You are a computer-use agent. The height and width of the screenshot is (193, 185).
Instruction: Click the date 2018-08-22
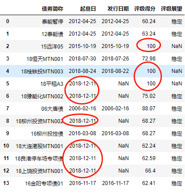point(115,71)
